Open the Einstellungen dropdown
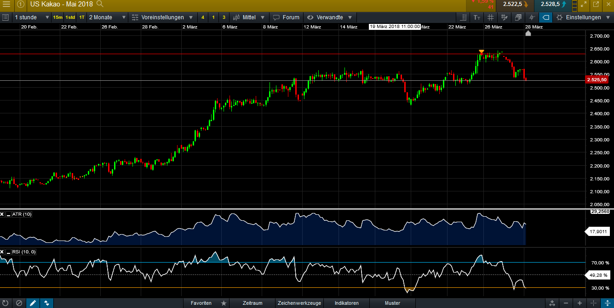The height and width of the screenshot is (308, 614). point(583,17)
